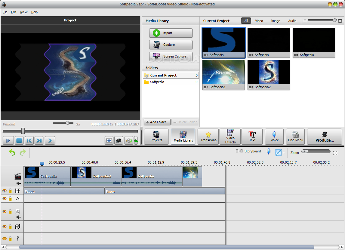The width and height of the screenshot is (345, 250).
Task: Toggle visibility of video overlay track
Action: [4, 211]
